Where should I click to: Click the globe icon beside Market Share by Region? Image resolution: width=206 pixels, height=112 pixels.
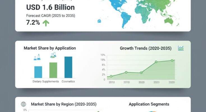pyautogui.click(x=24, y=104)
